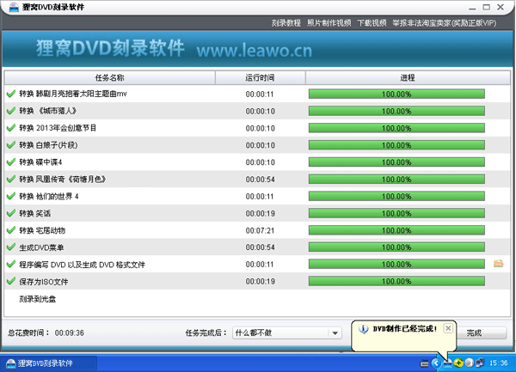Click the 运行时间 column header

(x=260, y=78)
